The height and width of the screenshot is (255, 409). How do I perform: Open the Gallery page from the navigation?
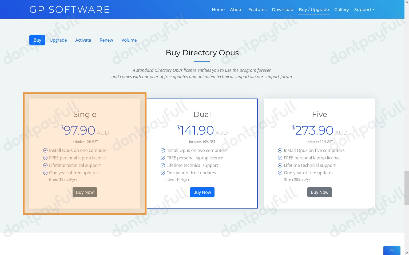coord(342,9)
